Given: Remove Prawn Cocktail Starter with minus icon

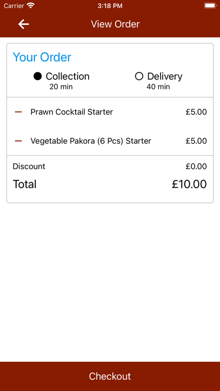Looking at the screenshot, I should tap(19, 112).
